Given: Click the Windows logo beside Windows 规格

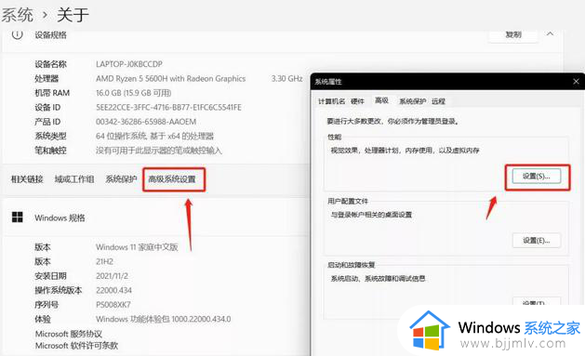Looking at the screenshot, I should pos(17,217).
